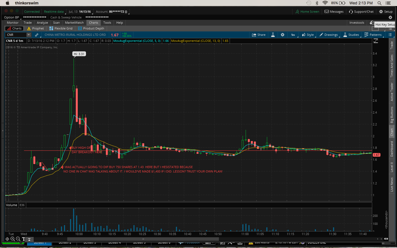This screenshot has height=248, width=397.
Task: Click the zoom out magnifier icon
Action: [18, 239]
